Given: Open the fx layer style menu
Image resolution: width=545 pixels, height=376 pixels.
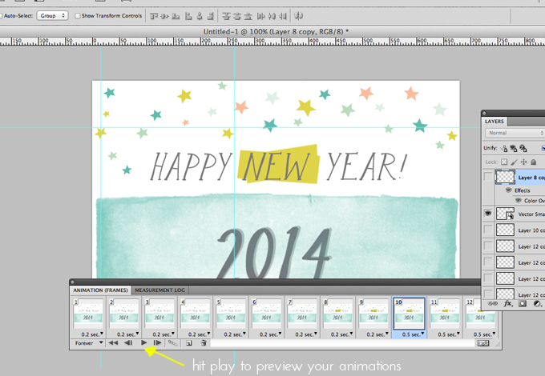Looking at the screenshot, I should point(508,303).
